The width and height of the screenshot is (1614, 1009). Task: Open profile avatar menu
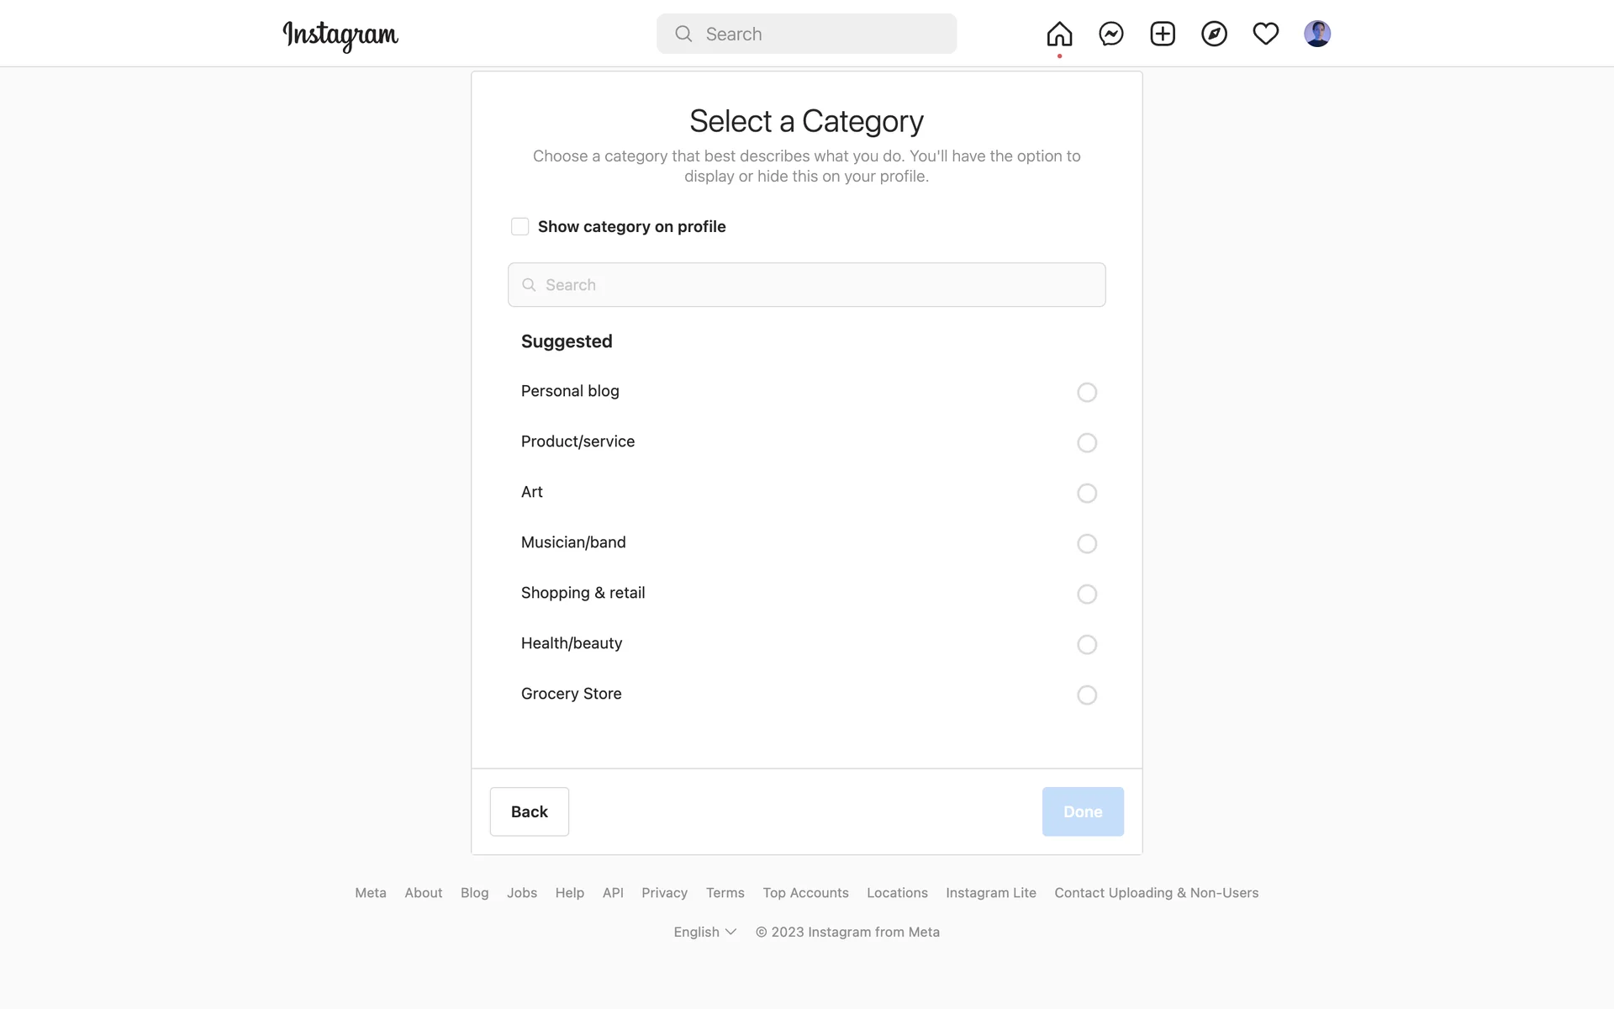(x=1316, y=34)
